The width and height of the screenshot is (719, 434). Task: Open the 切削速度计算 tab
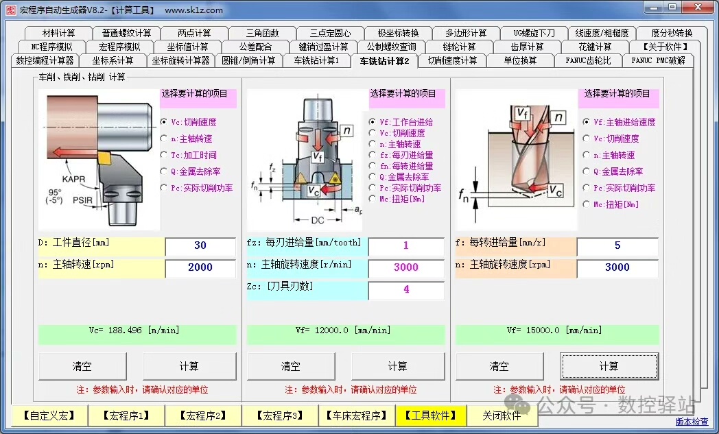(x=452, y=60)
